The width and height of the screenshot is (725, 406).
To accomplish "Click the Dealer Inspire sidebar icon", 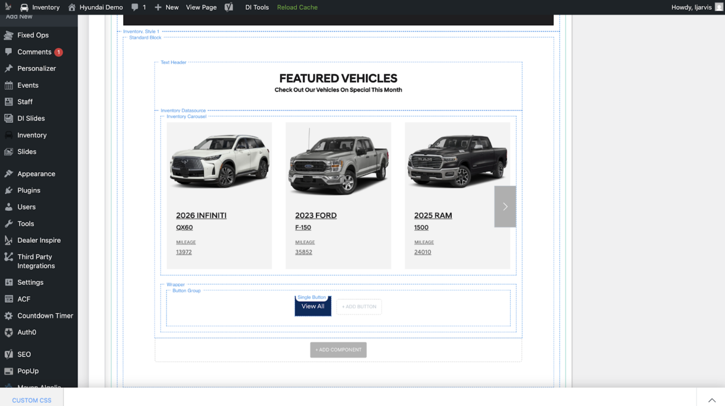I will click(x=8, y=240).
